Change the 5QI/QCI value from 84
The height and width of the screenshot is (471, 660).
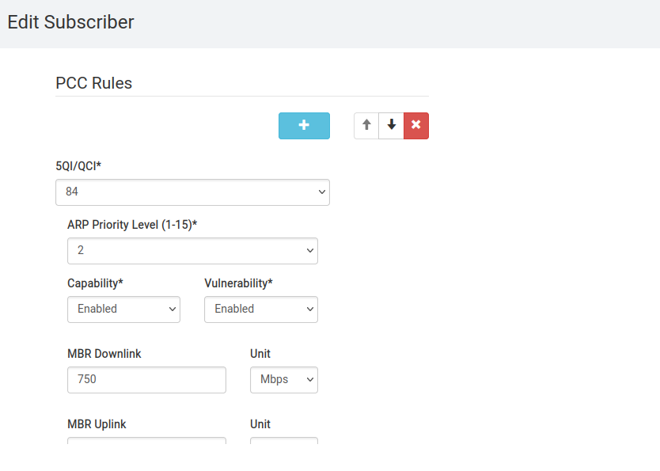tap(192, 192)
